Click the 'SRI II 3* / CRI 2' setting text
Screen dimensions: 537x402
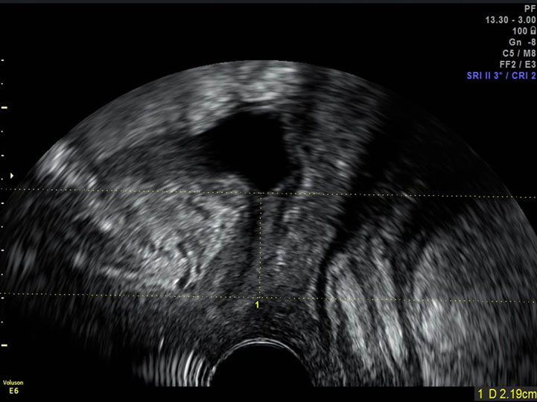(x=502, y=76)
